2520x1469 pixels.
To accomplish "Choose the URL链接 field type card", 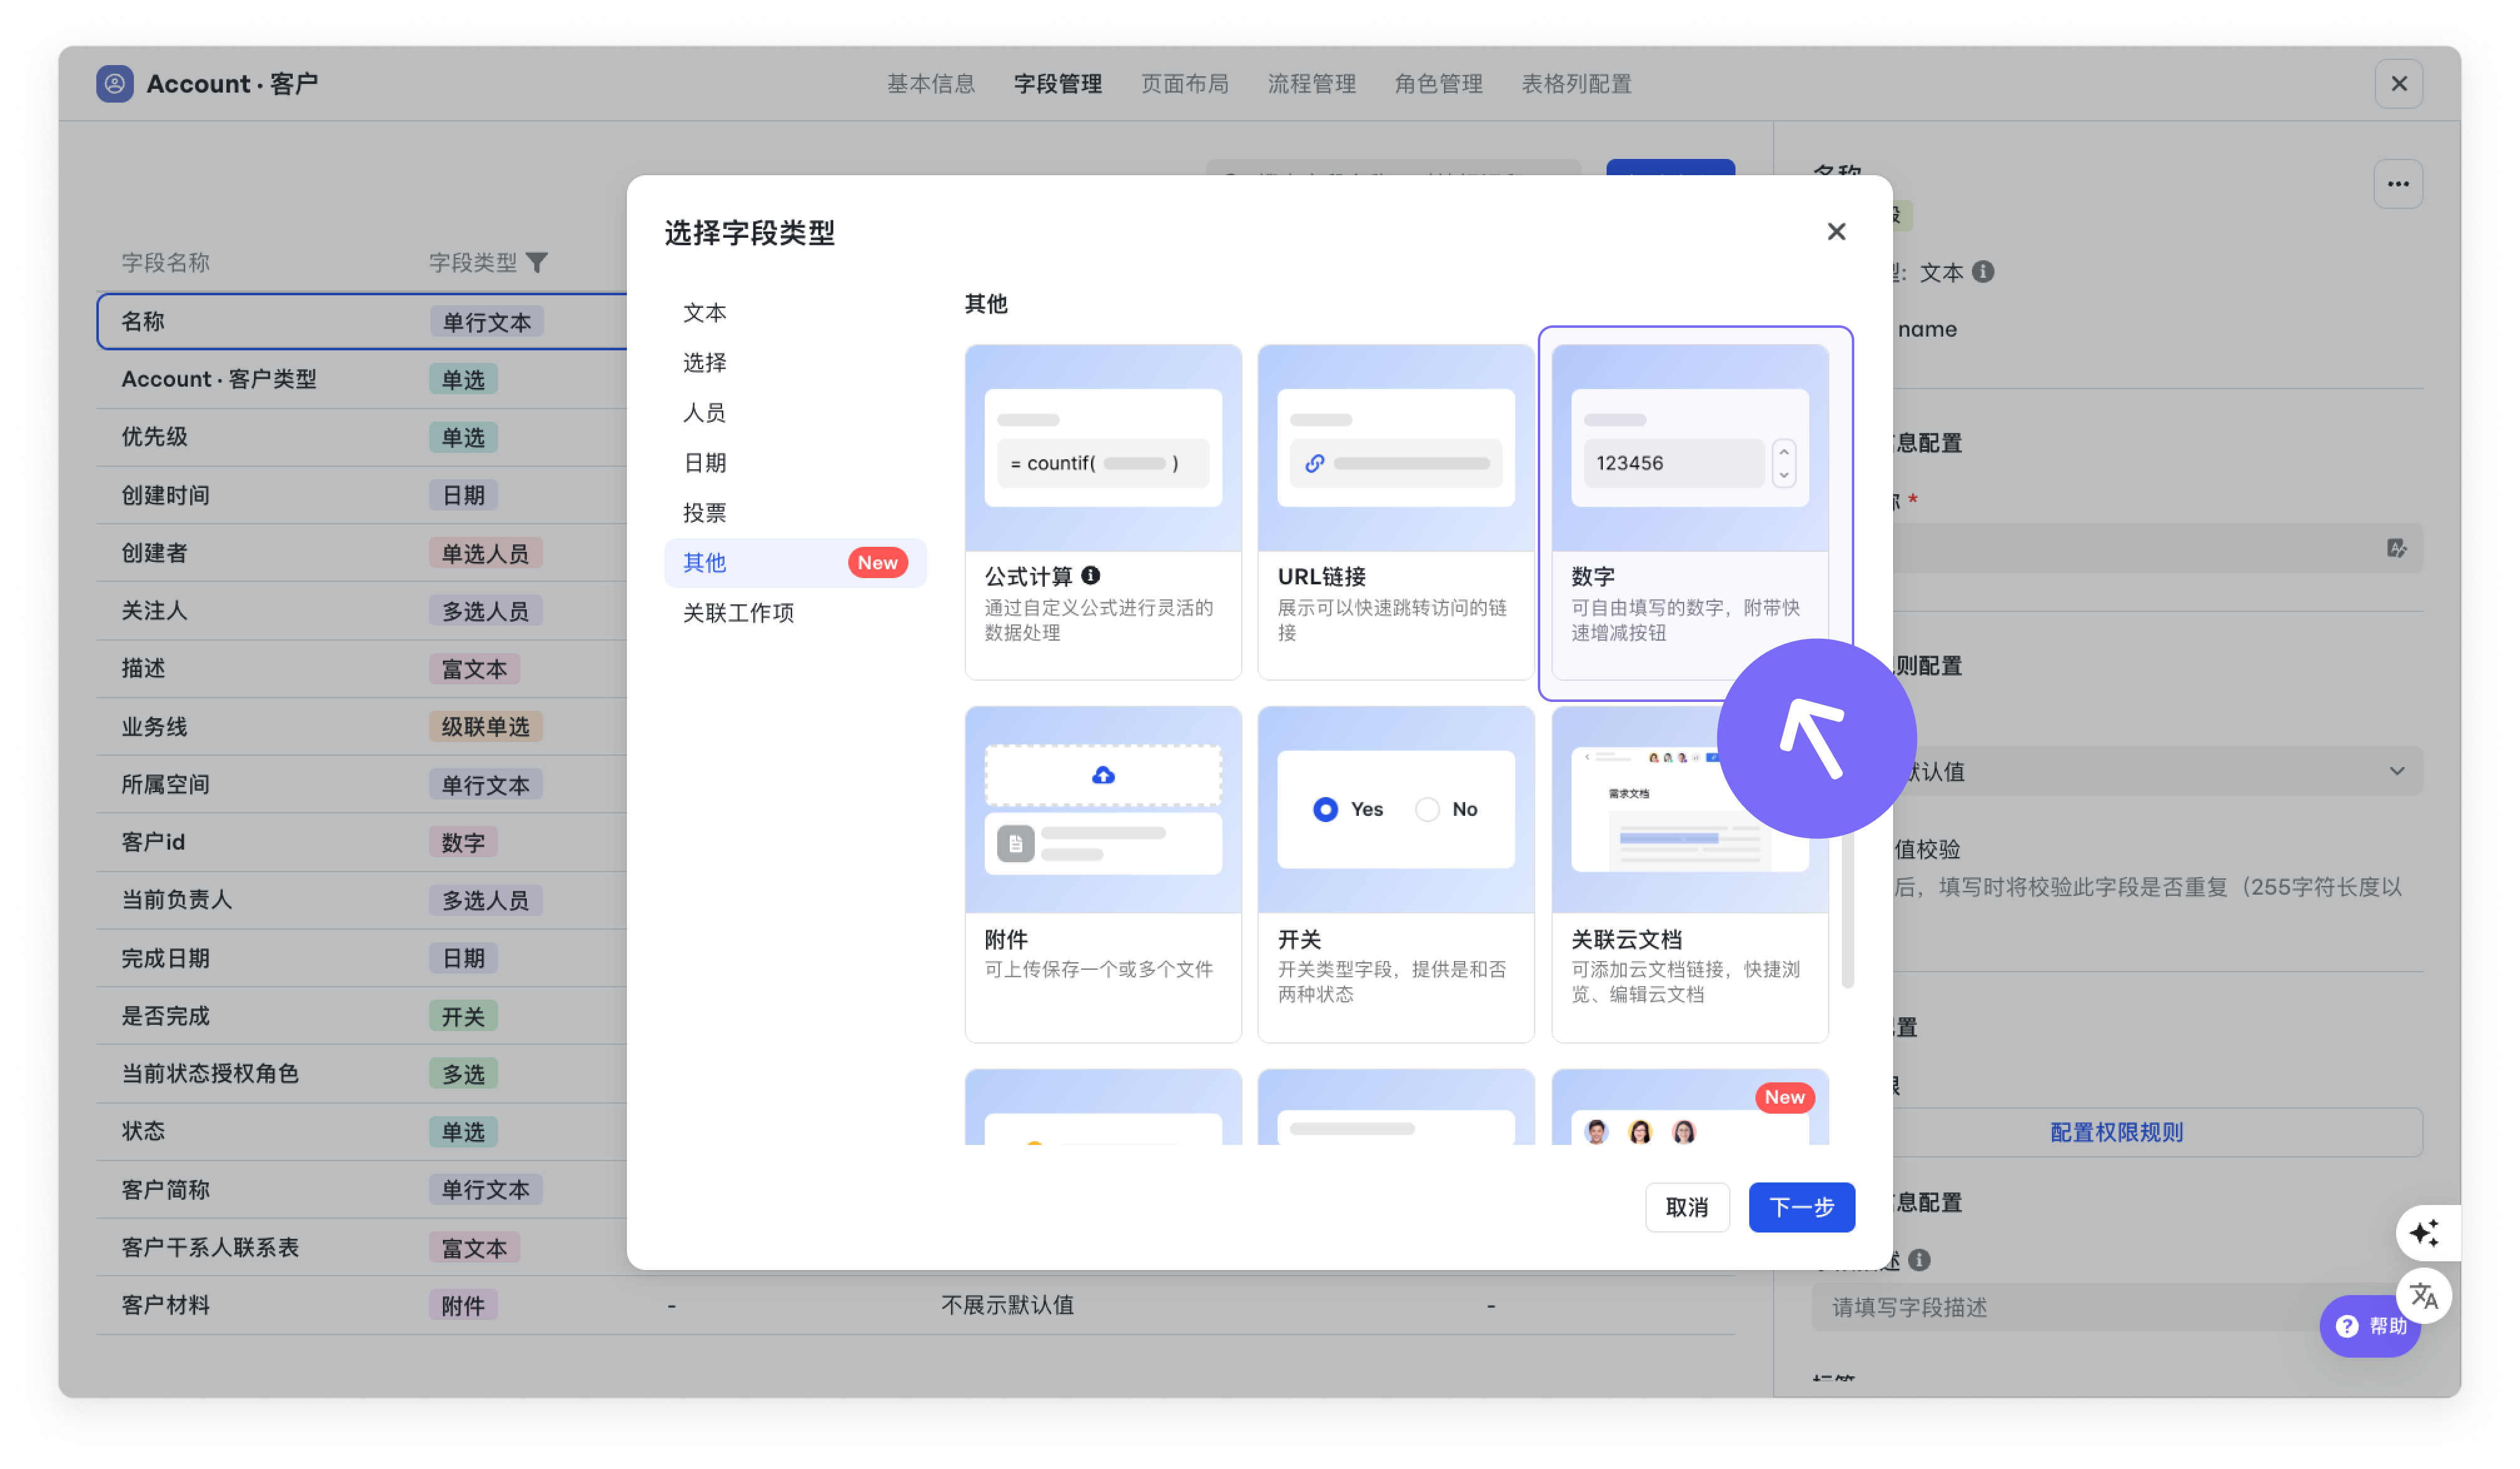I will pyautogui.click(x=1396, y=512).
